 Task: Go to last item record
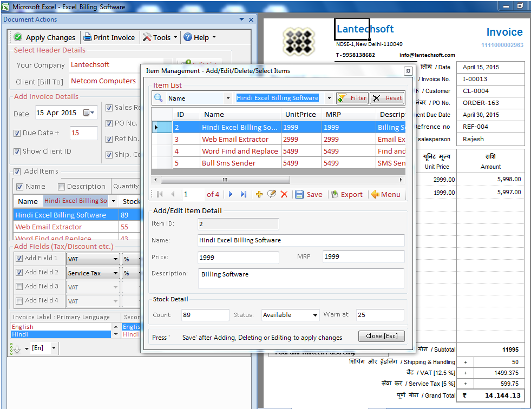[x=244, y=194]
